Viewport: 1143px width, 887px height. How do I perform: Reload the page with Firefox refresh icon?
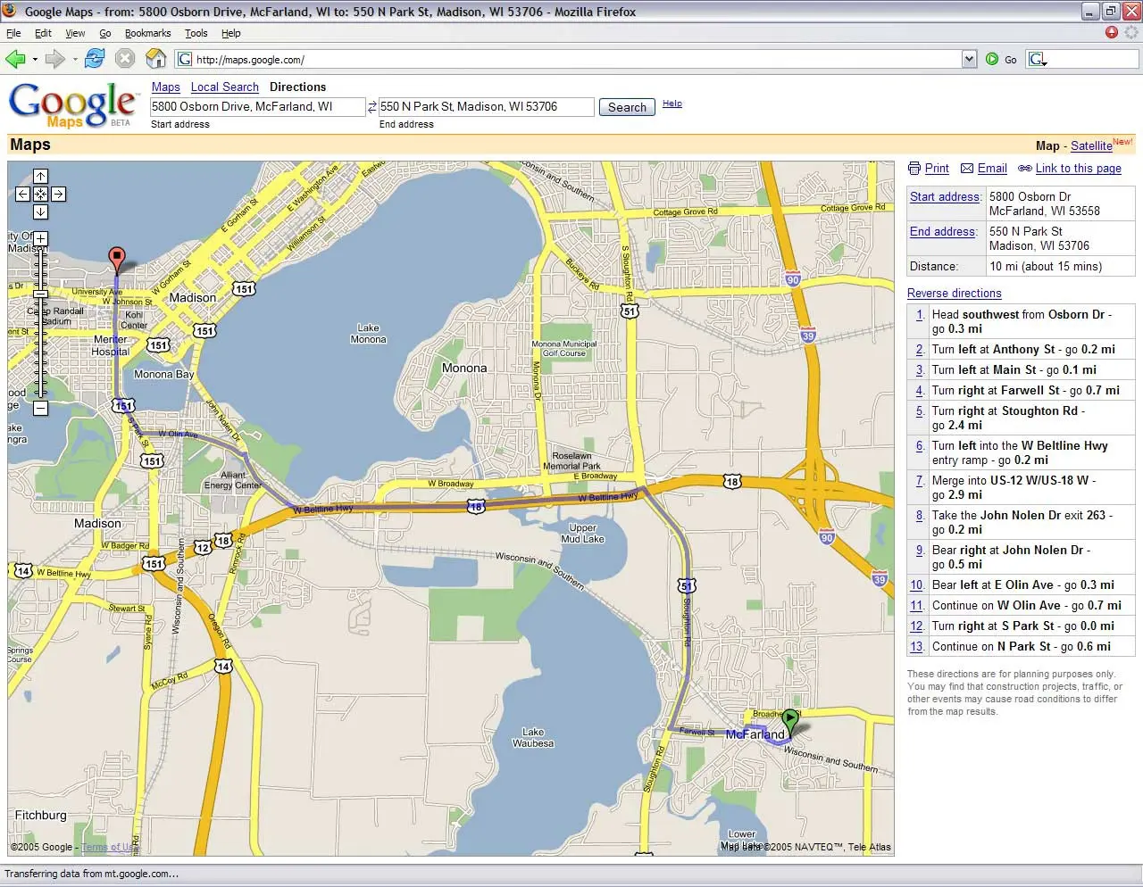[95, 59]
